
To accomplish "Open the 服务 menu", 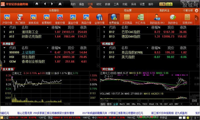I will tap(151, 4).
